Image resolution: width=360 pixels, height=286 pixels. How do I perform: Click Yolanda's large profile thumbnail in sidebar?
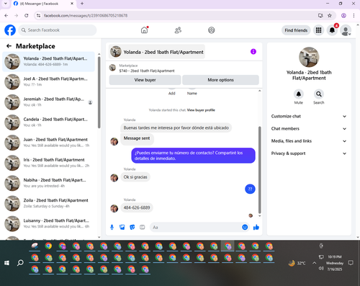309,57
